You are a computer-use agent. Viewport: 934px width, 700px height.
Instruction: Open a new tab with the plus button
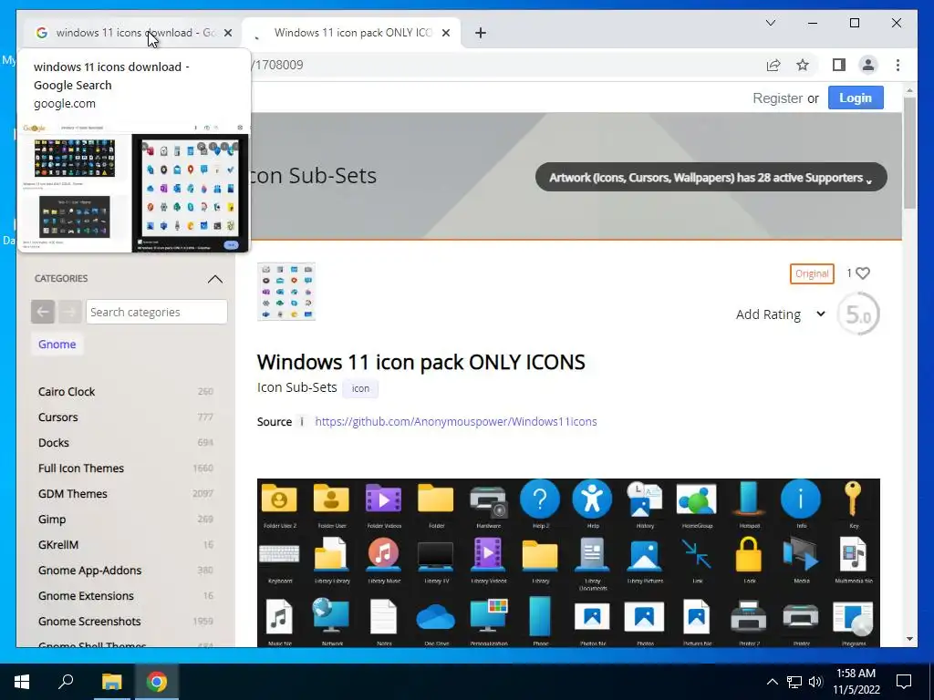[x=481, y=33]
